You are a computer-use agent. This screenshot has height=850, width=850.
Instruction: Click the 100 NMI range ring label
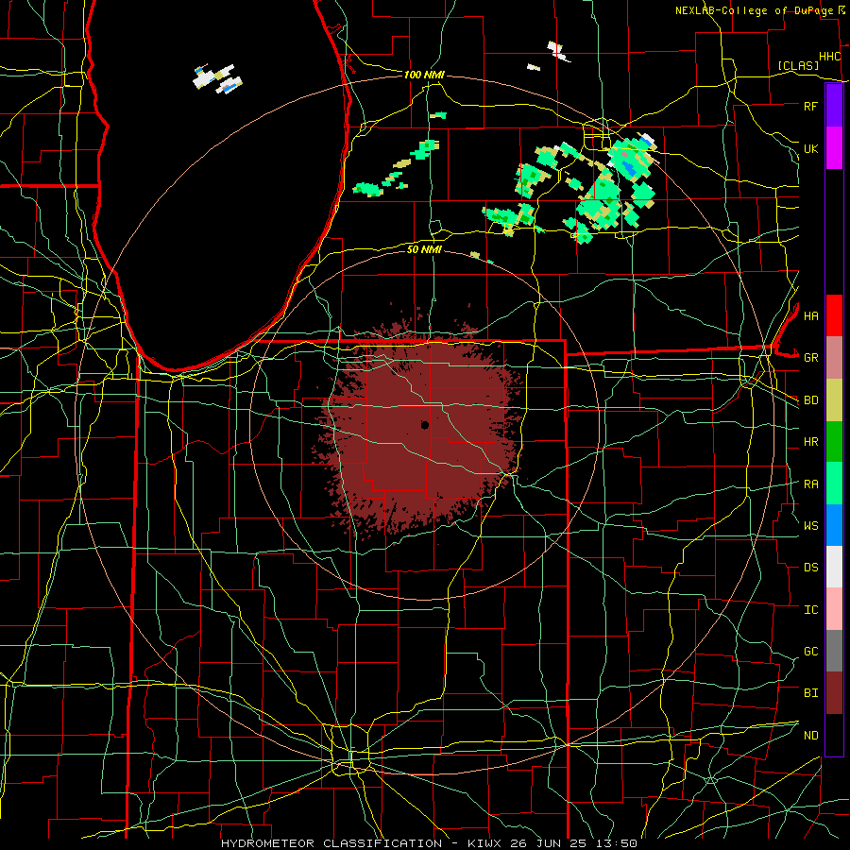[x=424, y=75]
